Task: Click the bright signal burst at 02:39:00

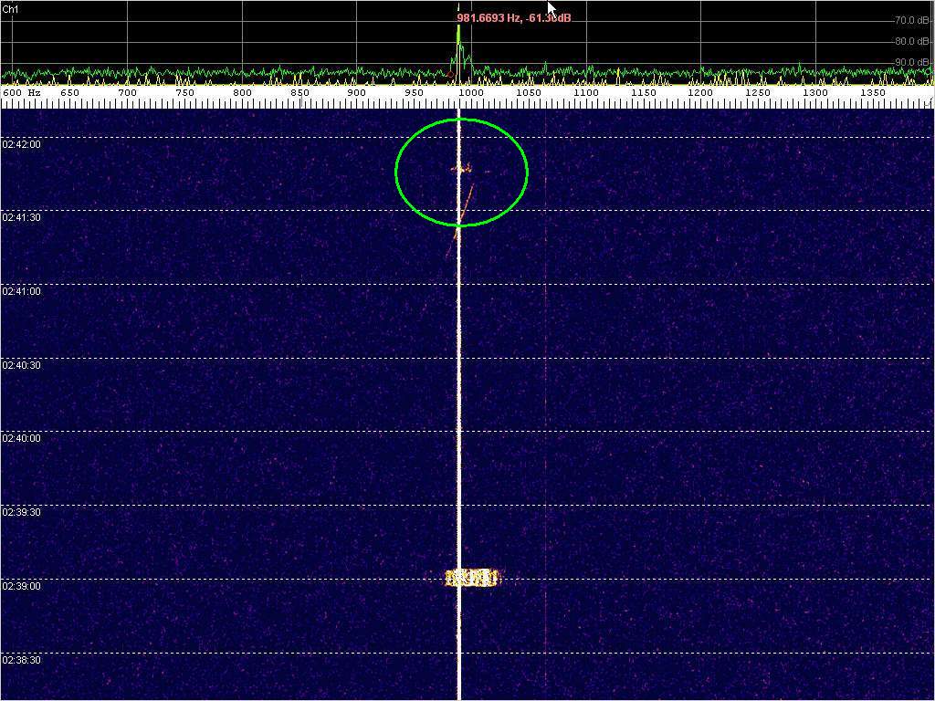Action: tap(472, 578)
